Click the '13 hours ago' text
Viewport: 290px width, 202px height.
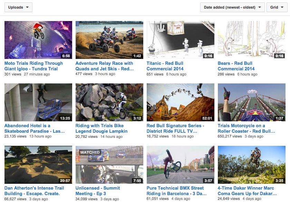[40, 136]
